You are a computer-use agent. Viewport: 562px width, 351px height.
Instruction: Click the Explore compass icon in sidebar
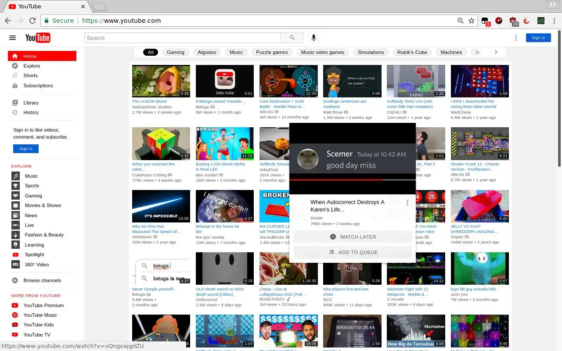(15, 66)
